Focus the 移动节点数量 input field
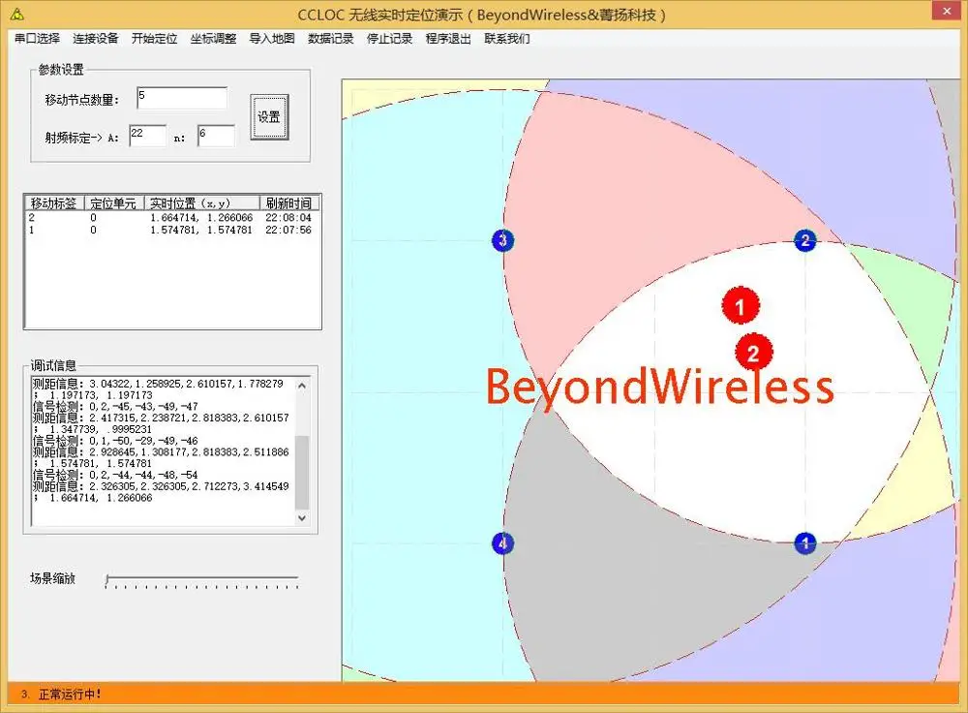This screenshot has height=713, width=968. point(182,98)
